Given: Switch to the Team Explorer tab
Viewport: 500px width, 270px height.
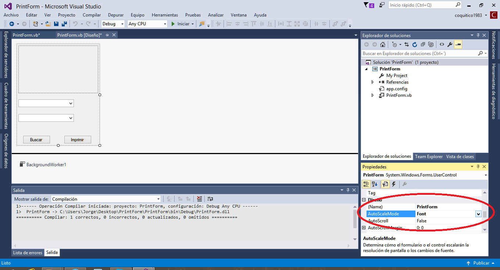Looking at the screenshot, I should (x=429, y=157).
